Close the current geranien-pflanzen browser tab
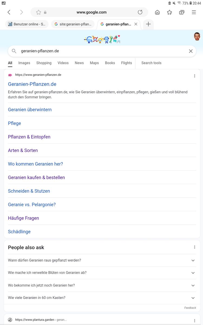Viewport: 203px width, 325px height. tap(136, 24)
